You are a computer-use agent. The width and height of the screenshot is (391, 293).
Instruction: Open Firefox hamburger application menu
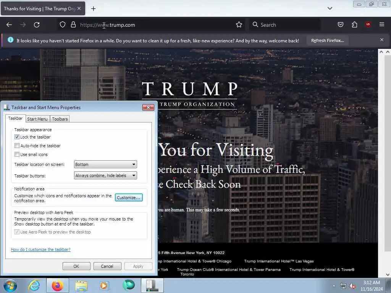[381, 24]
